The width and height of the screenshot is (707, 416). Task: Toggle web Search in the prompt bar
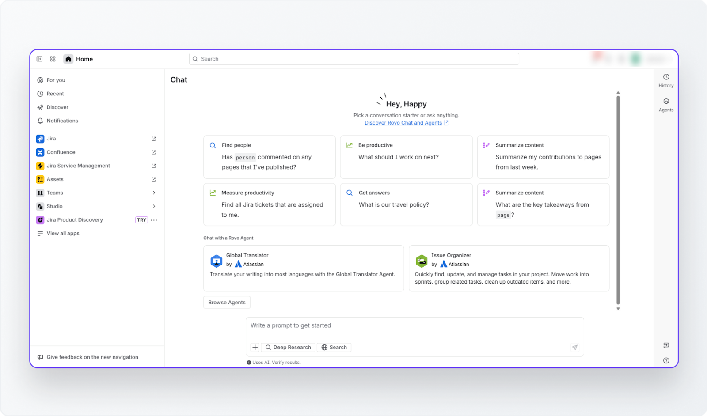[334, 348]
